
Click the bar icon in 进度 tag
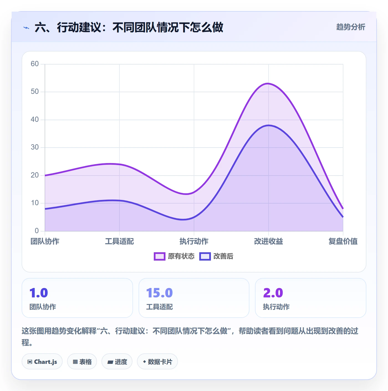coord(110,362)
